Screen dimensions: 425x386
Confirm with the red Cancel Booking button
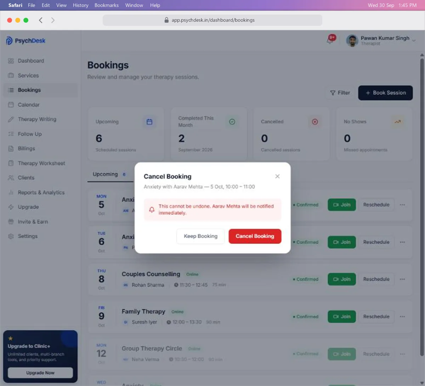coord(255,236)
